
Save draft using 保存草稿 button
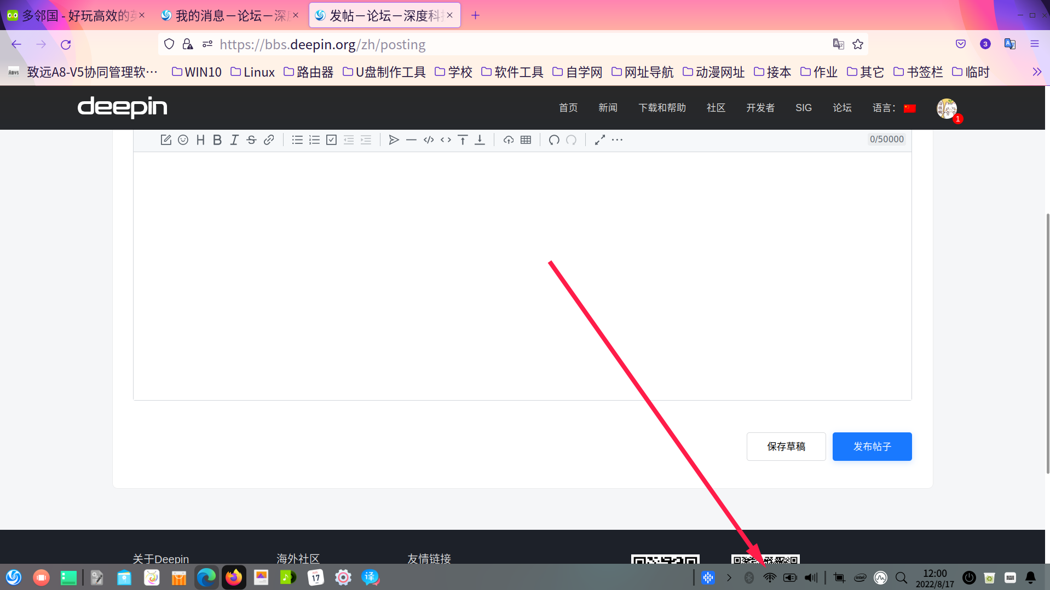pyautogui.click(x=786, y=446)
